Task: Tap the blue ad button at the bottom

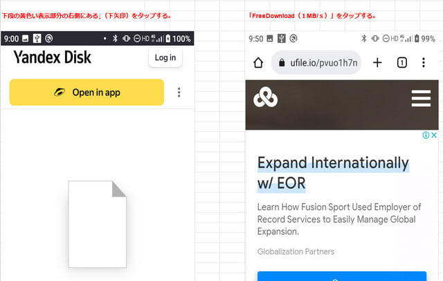Action: click(342, 276)
